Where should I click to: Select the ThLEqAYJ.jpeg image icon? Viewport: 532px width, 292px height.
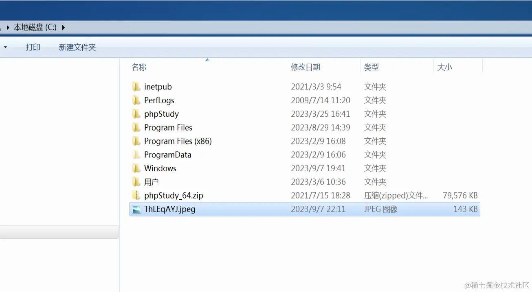click(136, 209)
